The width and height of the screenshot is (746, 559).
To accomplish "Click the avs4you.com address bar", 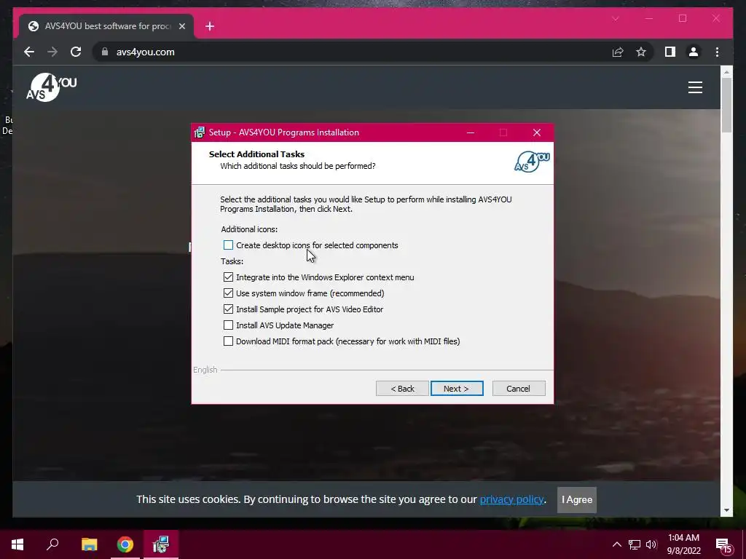I will (352, 52).
